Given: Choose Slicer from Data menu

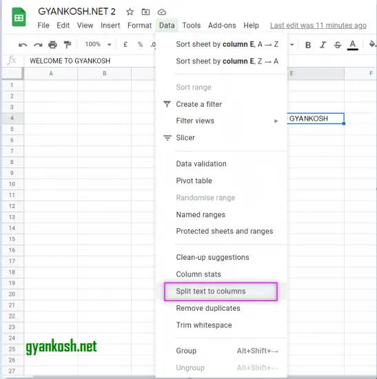Looking at the screenshot, I should tap(221, 138).
